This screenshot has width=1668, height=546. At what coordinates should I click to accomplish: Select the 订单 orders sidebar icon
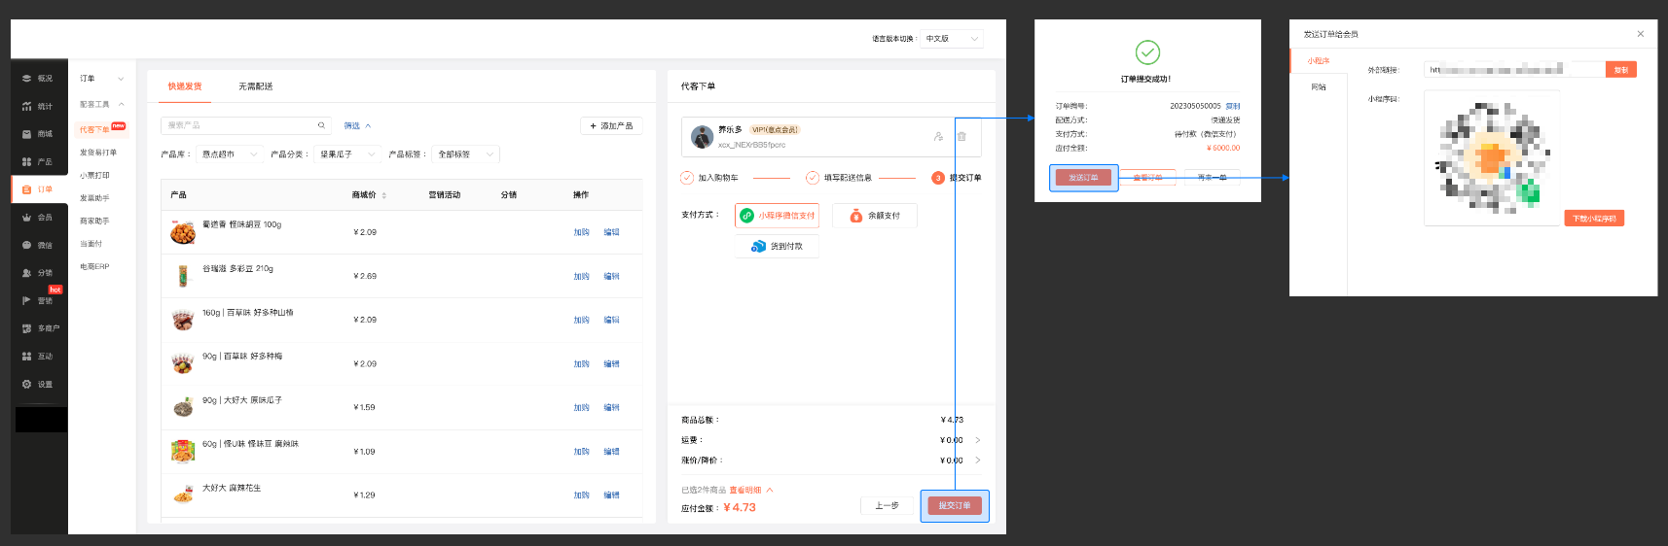click(x=27, y=189)
